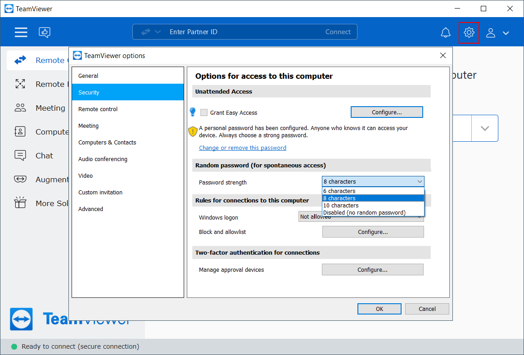Image resolution: width=524 pixels, height=355 pixels.
Task: Open the hamburger navigation menu
Action: click(x=21, y=32)
